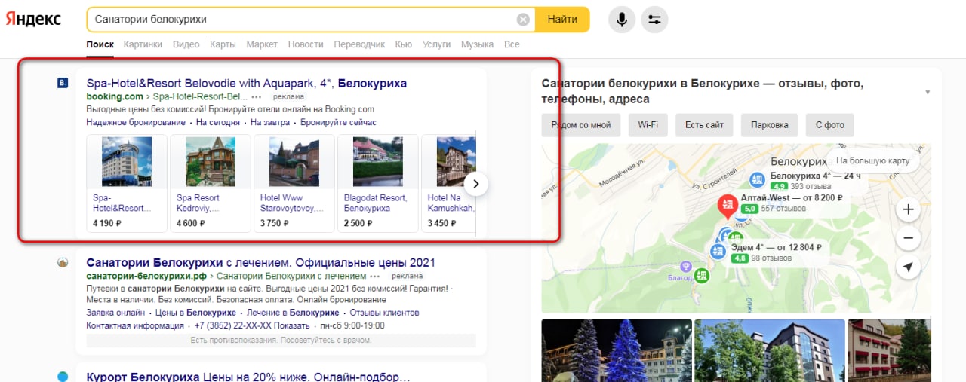Follow the На завтра sitelink
Screen dimensions: 966x382
(x=270, y=122)
